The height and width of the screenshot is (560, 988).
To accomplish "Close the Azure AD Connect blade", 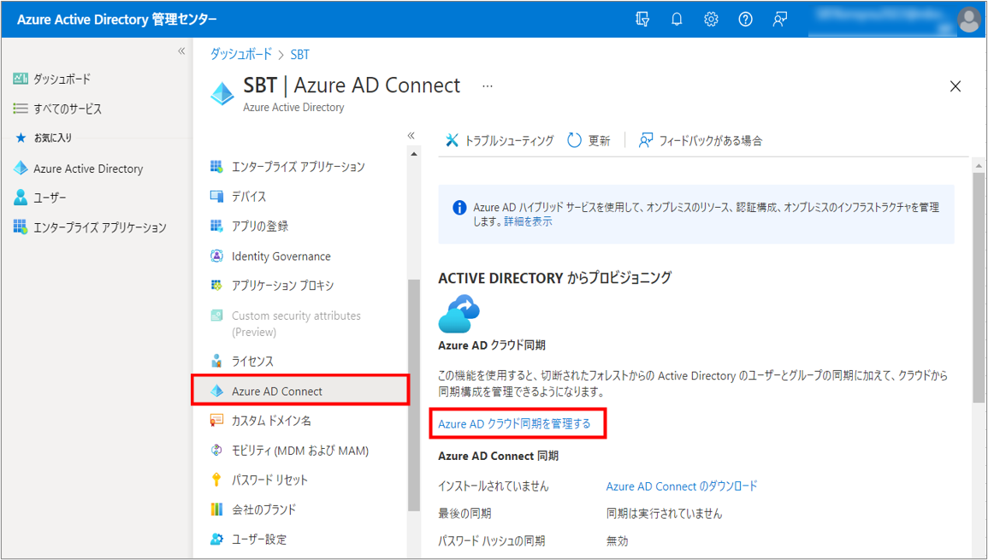I will click(x=955, y=86).
